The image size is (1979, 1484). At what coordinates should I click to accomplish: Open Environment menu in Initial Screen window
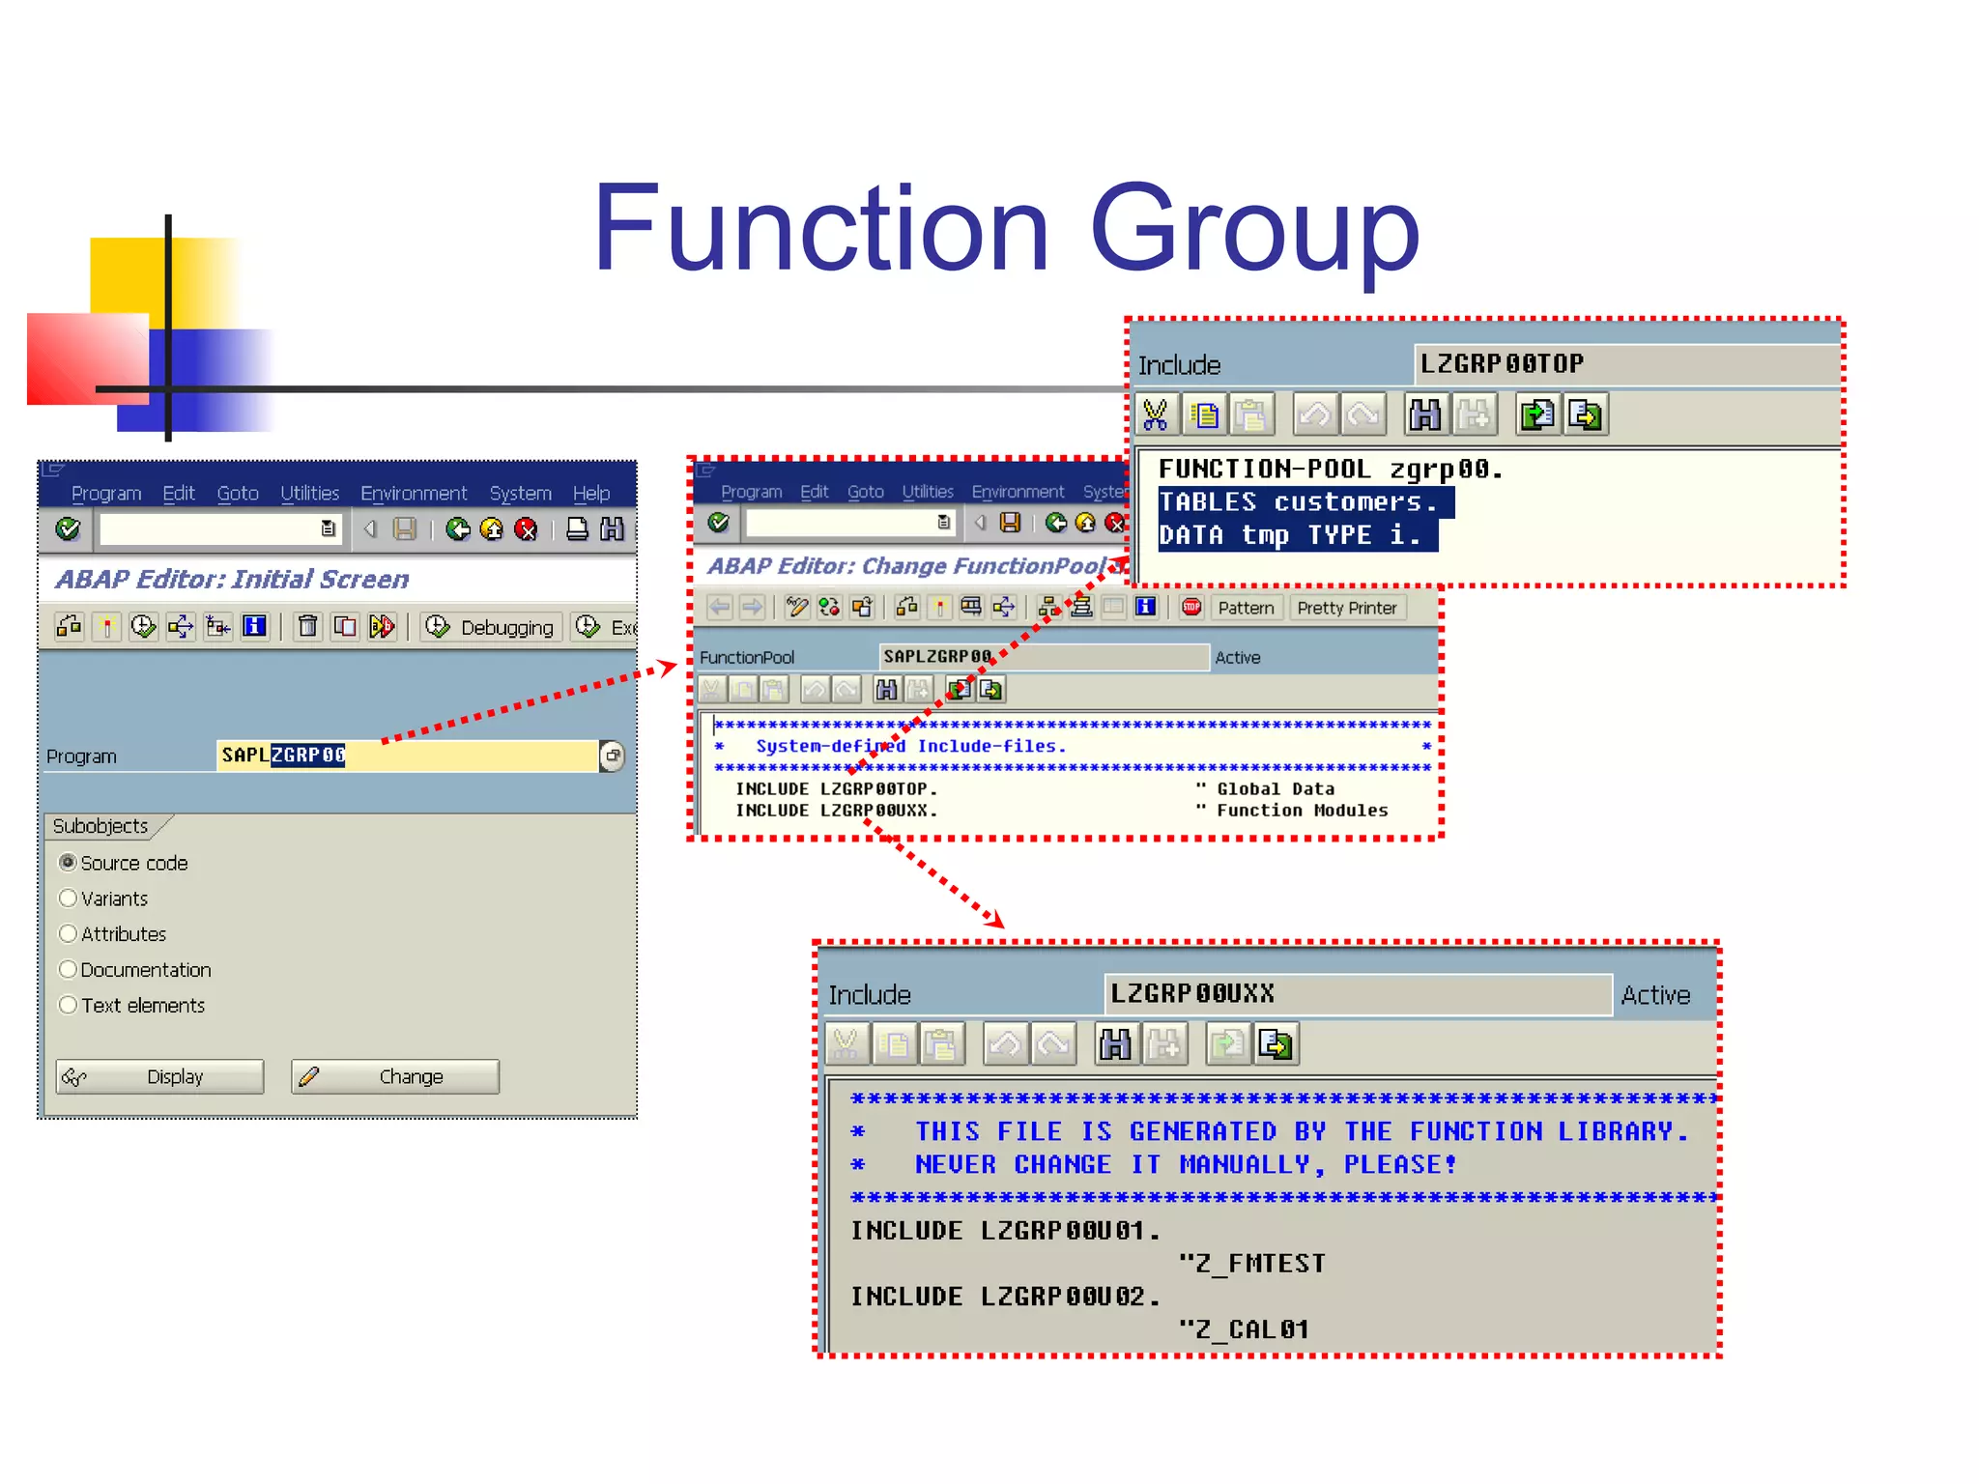pos(414,494)
